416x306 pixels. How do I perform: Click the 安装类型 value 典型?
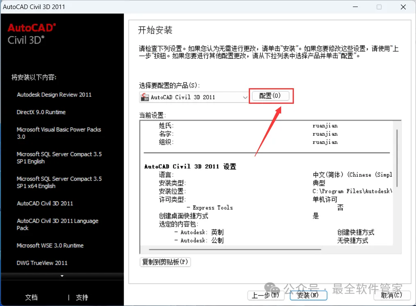[319, 183]
